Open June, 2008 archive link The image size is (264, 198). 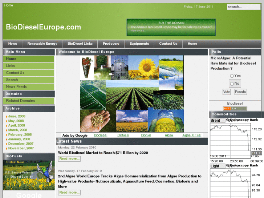[17, 116]
